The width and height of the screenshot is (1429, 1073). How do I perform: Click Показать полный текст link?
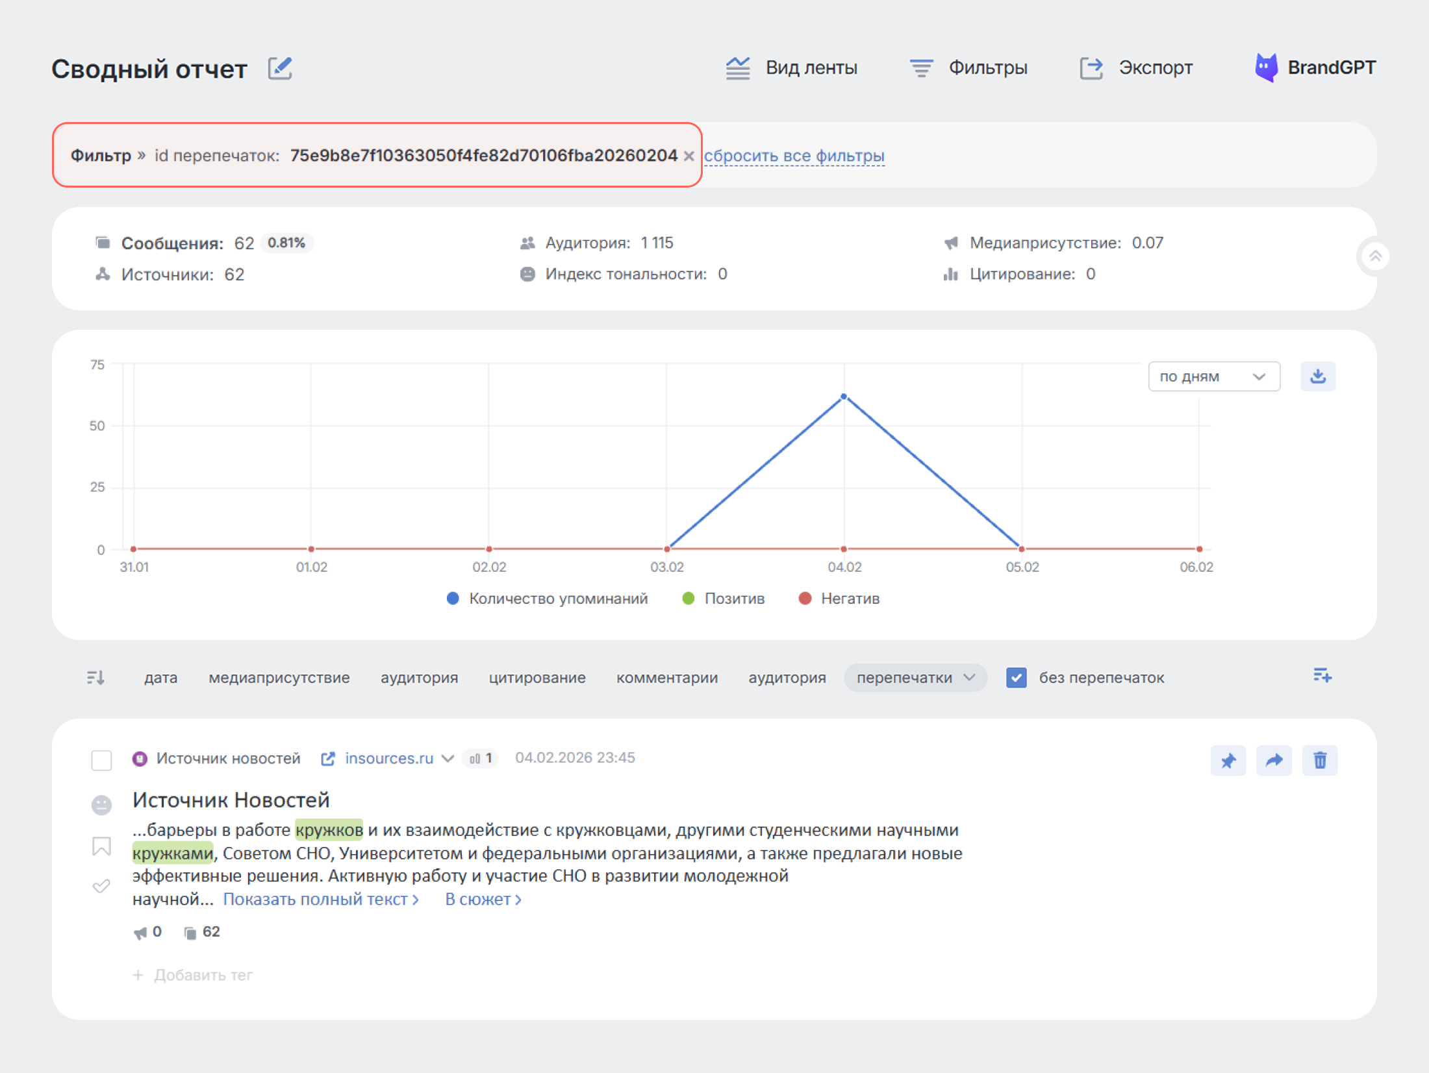pyautogui.click(x=320, y=899)
